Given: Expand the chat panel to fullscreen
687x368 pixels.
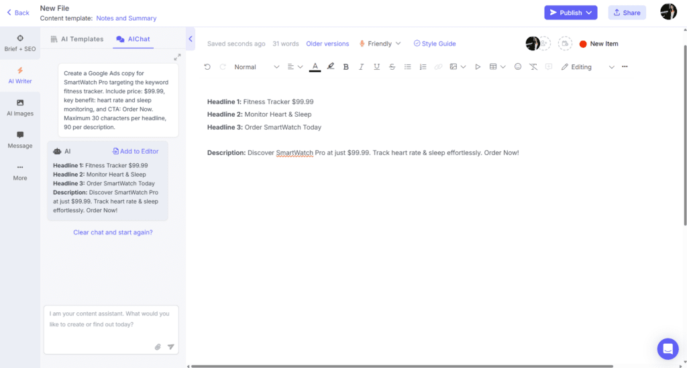Looking at the screenshot, I should pyautogui.click(x=177, y=57).
